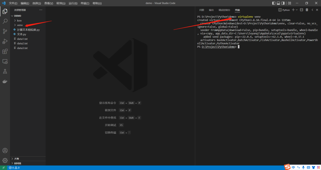Click the VS Code logo icon
Viewport: 321px width, 170px height.
(x=4, y=3)
